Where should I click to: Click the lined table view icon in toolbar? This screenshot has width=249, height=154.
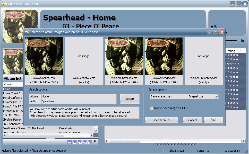[x=90, y=142]
